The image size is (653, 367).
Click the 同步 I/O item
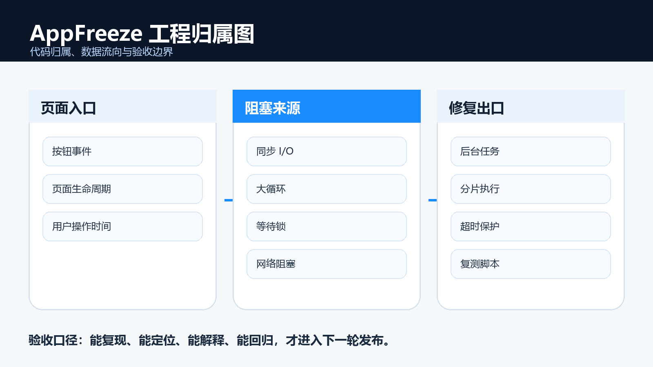pos(326,152)
